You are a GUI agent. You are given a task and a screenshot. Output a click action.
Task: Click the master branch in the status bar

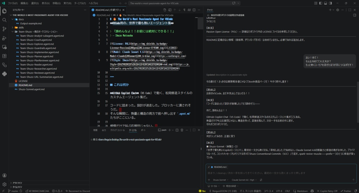click(x=13, y=191)
